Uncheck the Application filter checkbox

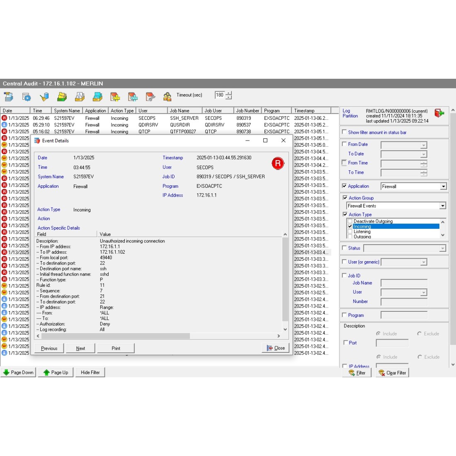coord(344,186)
